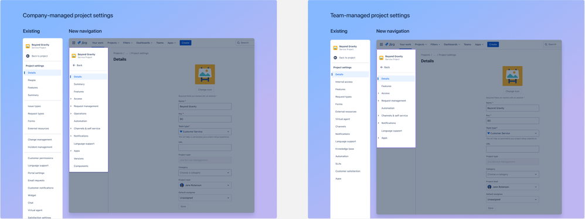Select Issue types in company-managed existing sidebar

point(35,106)
